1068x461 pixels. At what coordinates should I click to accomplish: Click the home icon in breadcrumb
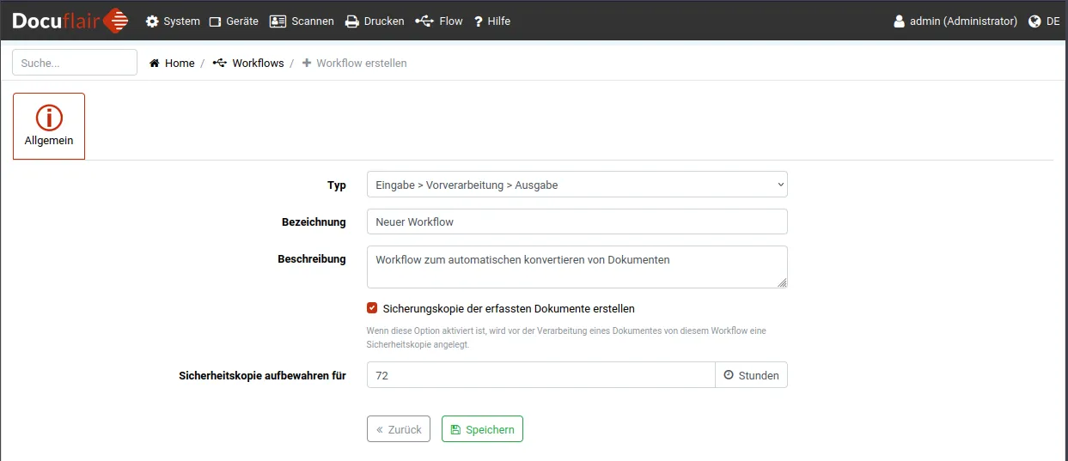tap(155, 64)
